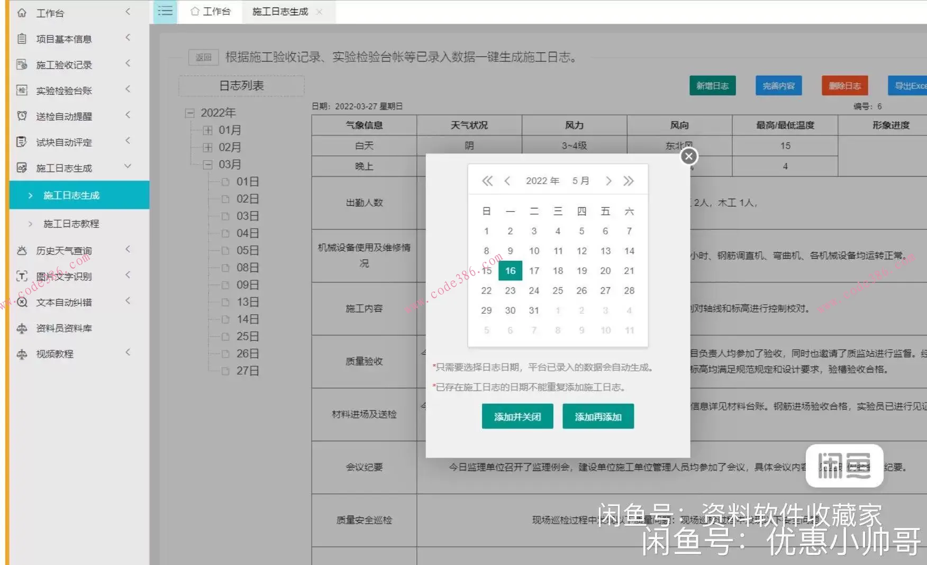Image resolution: width=927 pixels, height=565 pixels.
Task: Open 送检自动提醒 reminder icon
Action: (x=21, y=115)
